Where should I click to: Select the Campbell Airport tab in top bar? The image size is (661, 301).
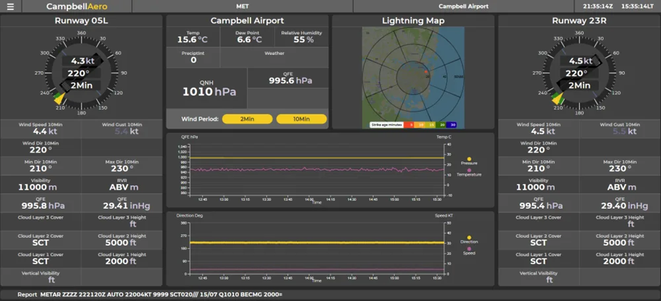pyautogui.click(x=463, y=7)
